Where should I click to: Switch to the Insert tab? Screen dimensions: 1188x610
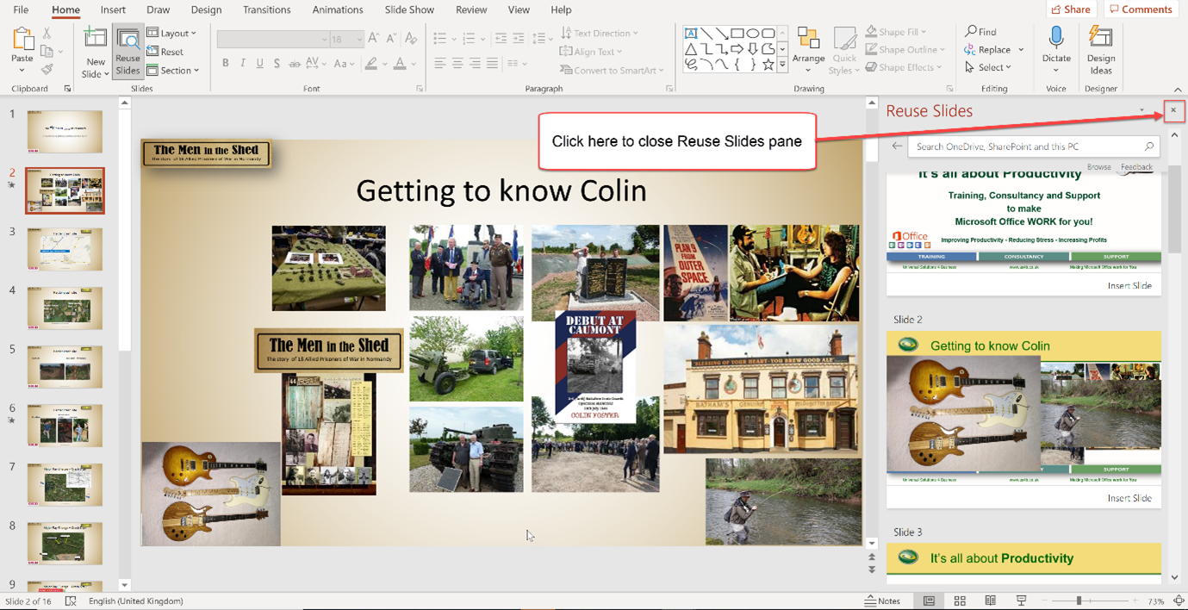[x=113, y=9]
